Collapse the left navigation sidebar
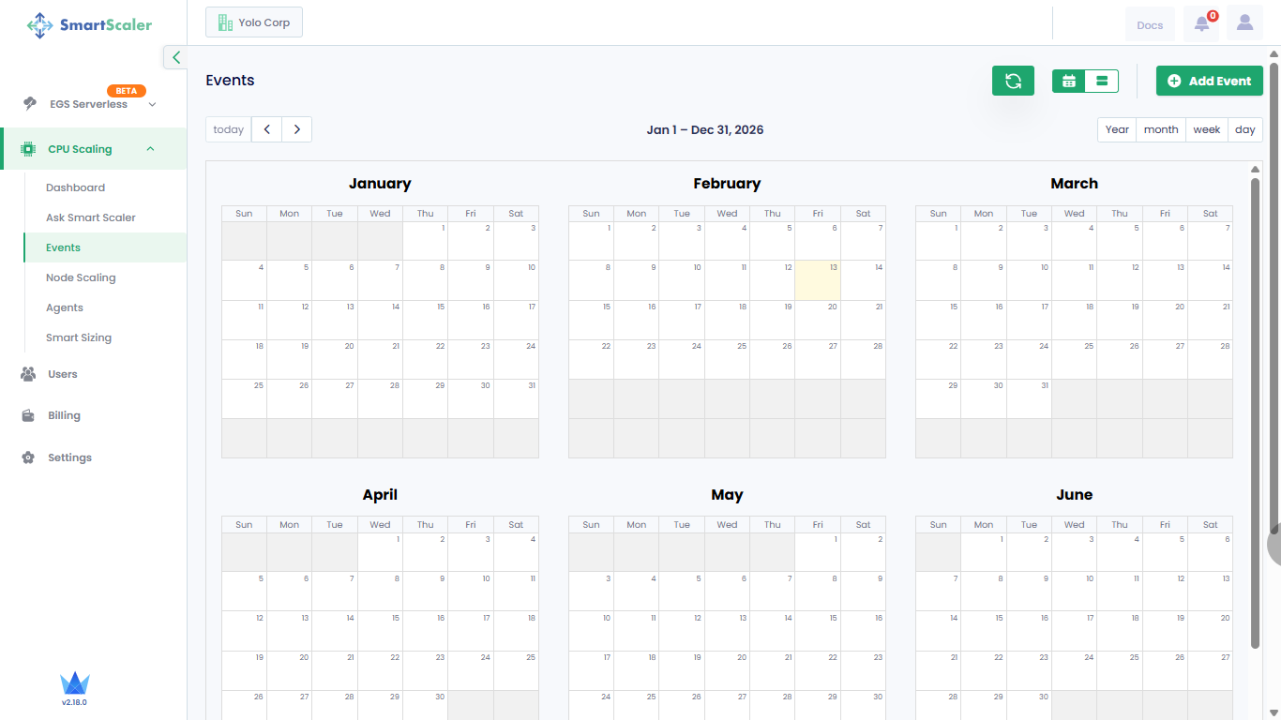 [174, 57]
